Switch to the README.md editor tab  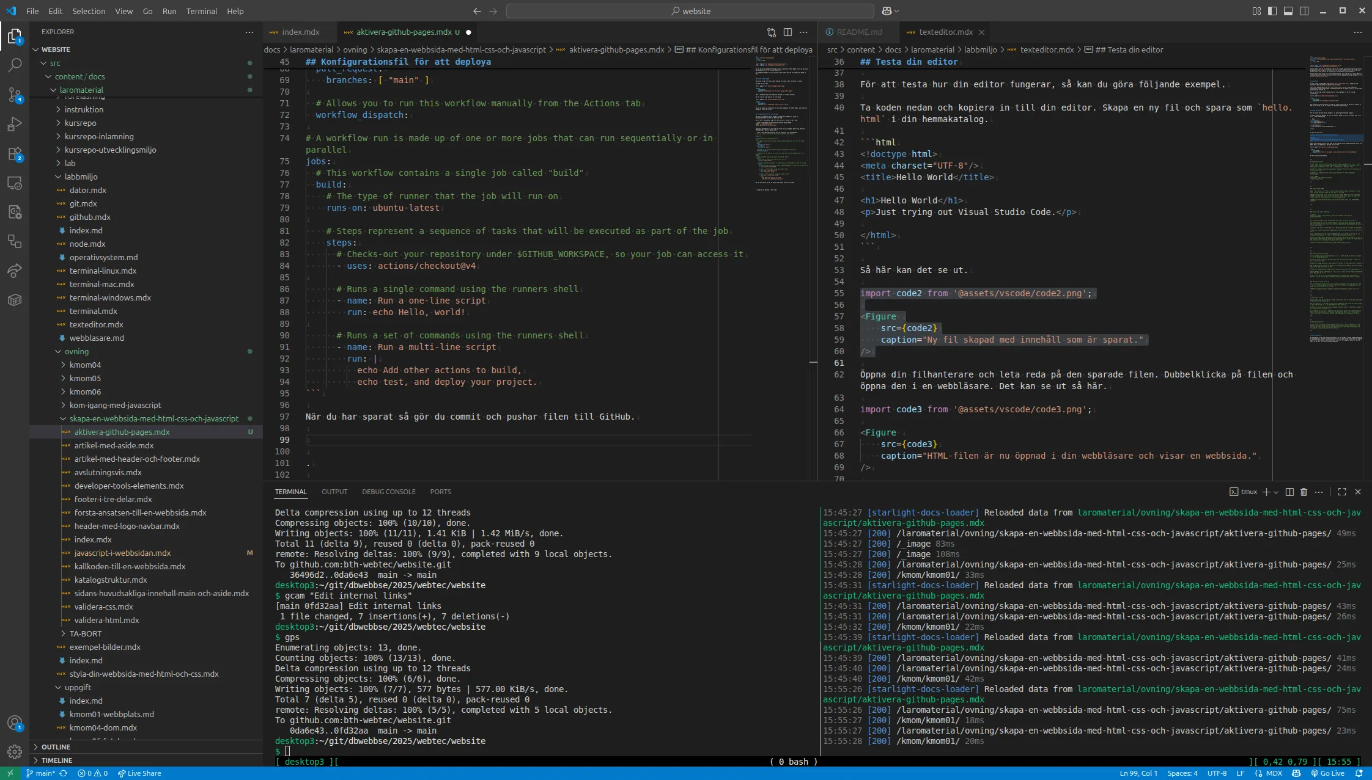(x=858, y=32)
